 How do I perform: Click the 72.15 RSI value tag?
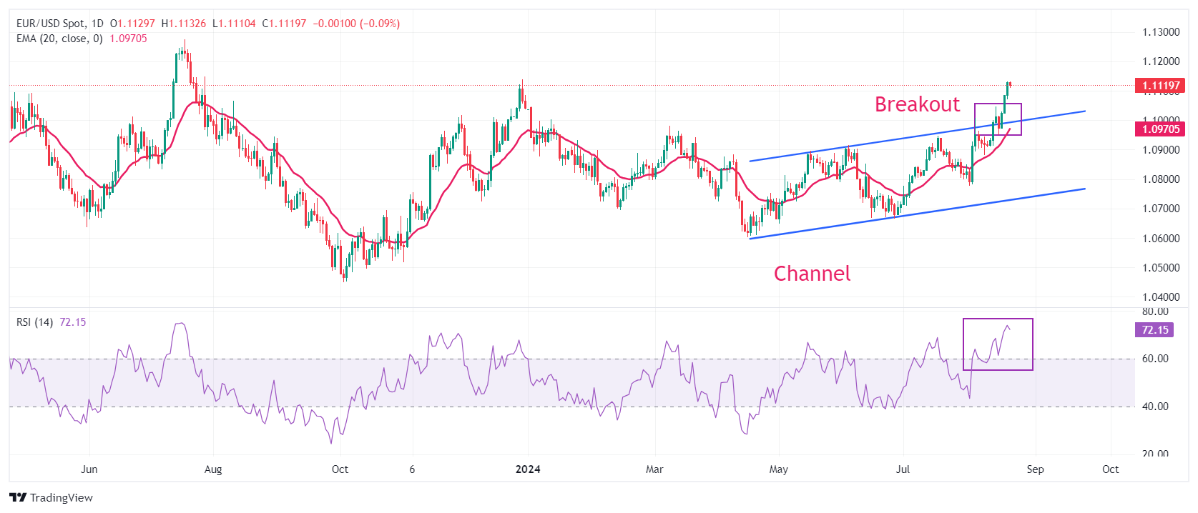(x=1154, y=330)
